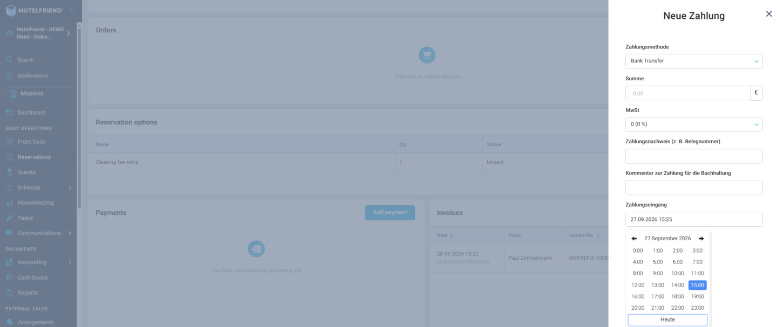Go to next day in date picker
This screenshot has height=327, width=777.
click(701, 239)
